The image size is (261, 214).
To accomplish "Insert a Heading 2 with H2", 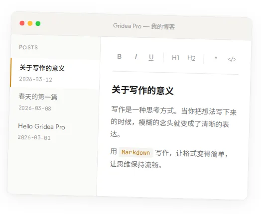I will pos(191,58).
